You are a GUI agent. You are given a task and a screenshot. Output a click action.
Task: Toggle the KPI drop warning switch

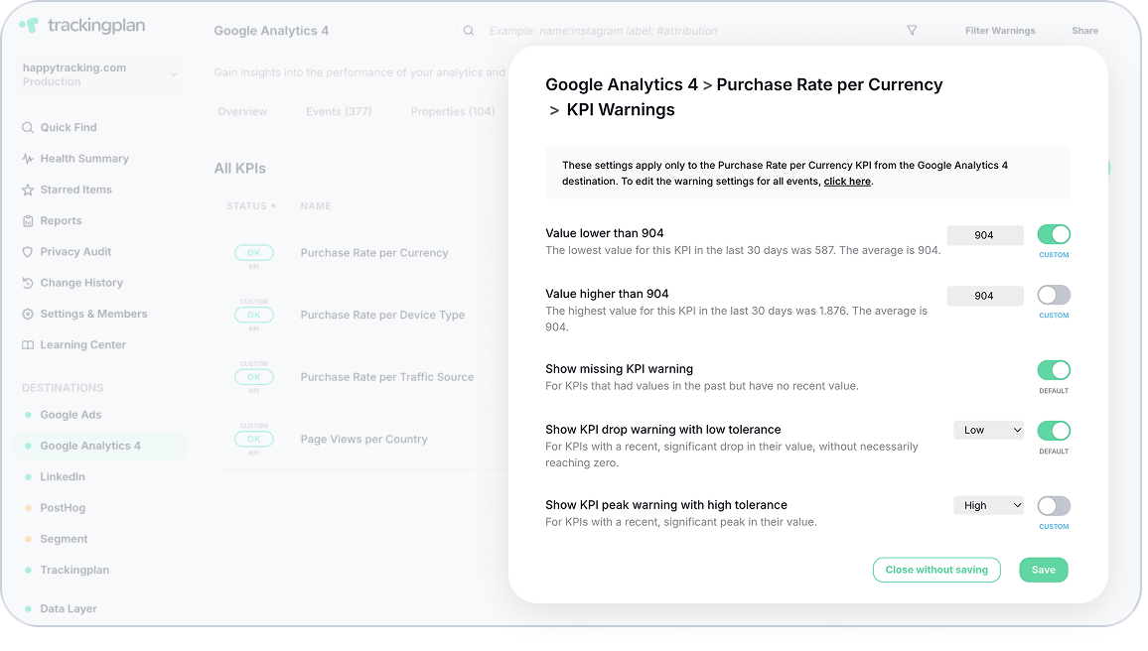pyautogui.click(x=1054, y=431)
